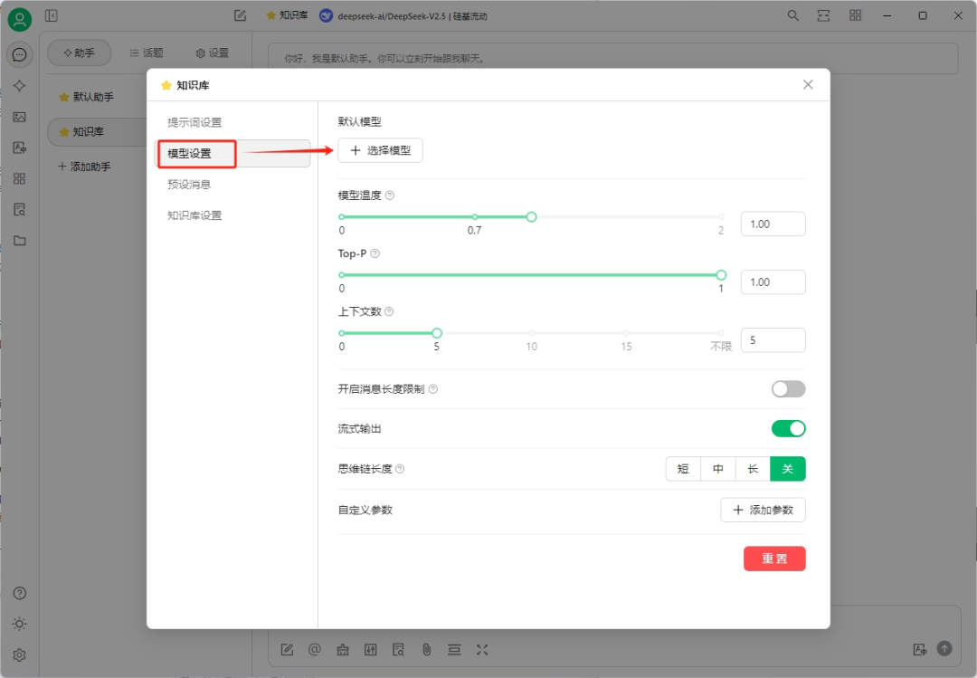The image size is (977, 678).
Task: Open the help docs question icon
Action: 19,593
